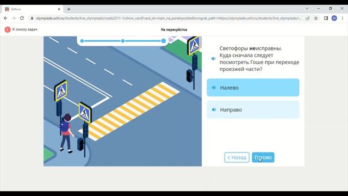348x196 pixels.
Task: Click the yellow-striped pedestrian crossing
Action: point(129,111)
